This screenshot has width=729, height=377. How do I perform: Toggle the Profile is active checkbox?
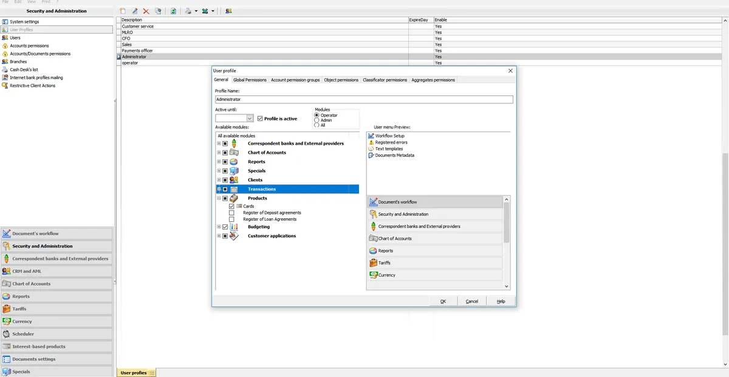pos(260,119)
